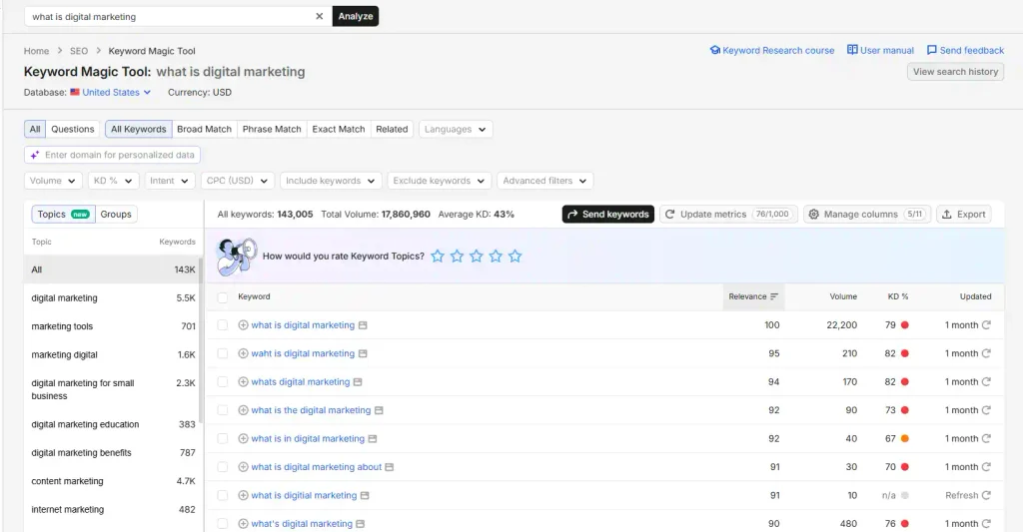
Task: Click the personalized data domain input field
Action: [112, 155]
